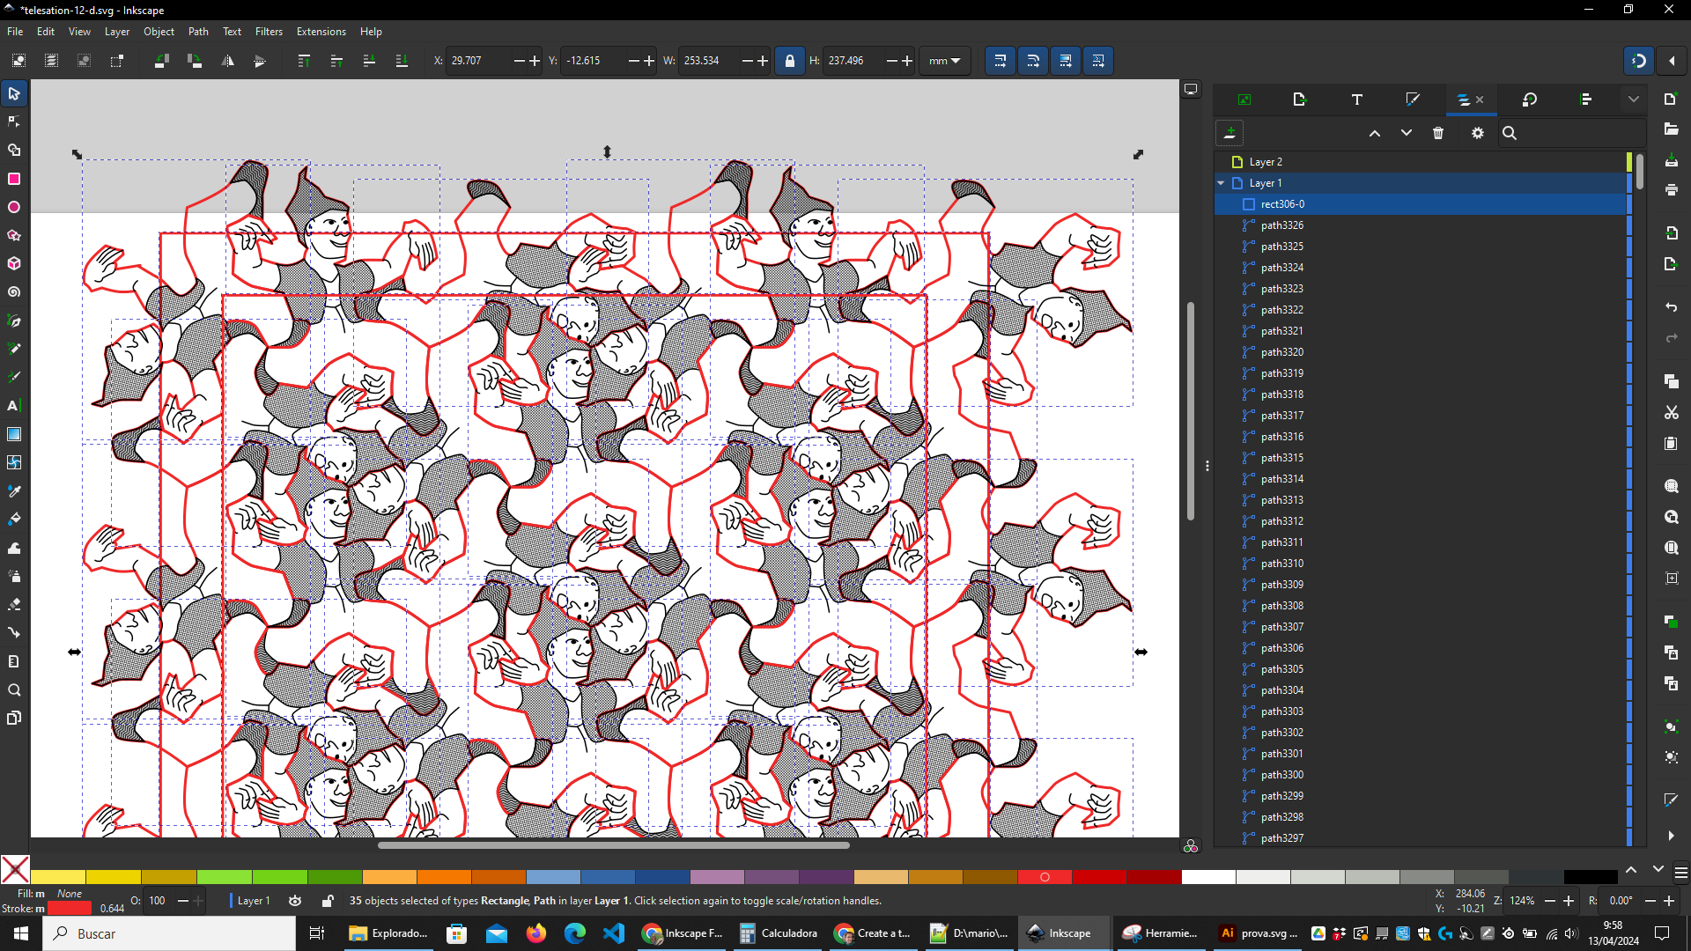Open the Filters menu
Image resolution: width=1691 pixels, height=951 pixels.
pos(269,32)
